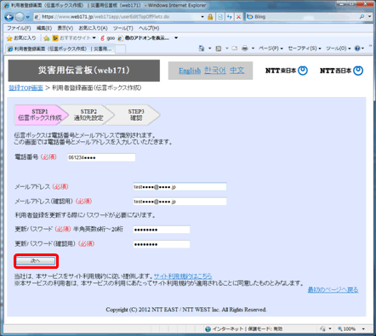Click the browser Back arrow button
The image size is (376, 336).
tap(9, 17)
